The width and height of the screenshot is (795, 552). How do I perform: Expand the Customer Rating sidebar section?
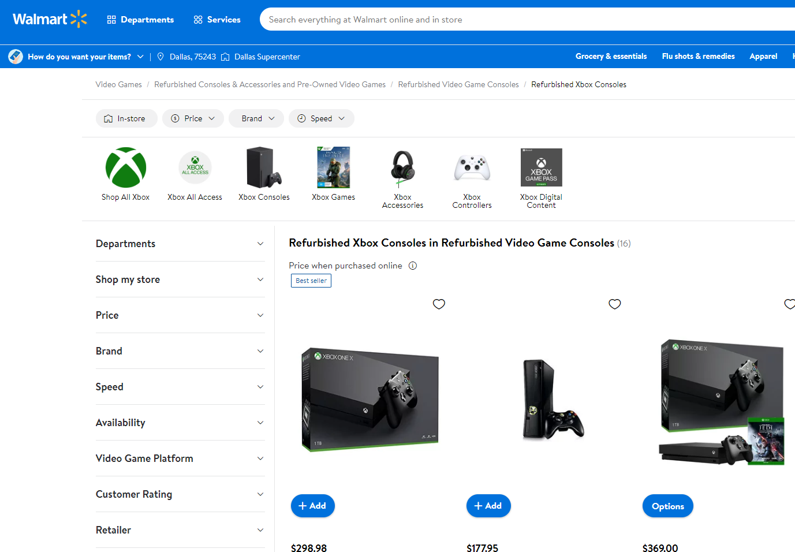(x=180, y=494)
